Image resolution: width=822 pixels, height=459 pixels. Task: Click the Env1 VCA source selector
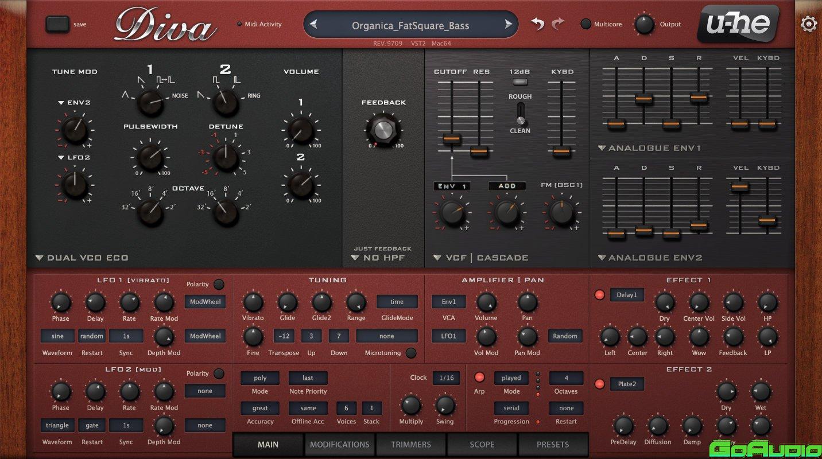(449, 301)
